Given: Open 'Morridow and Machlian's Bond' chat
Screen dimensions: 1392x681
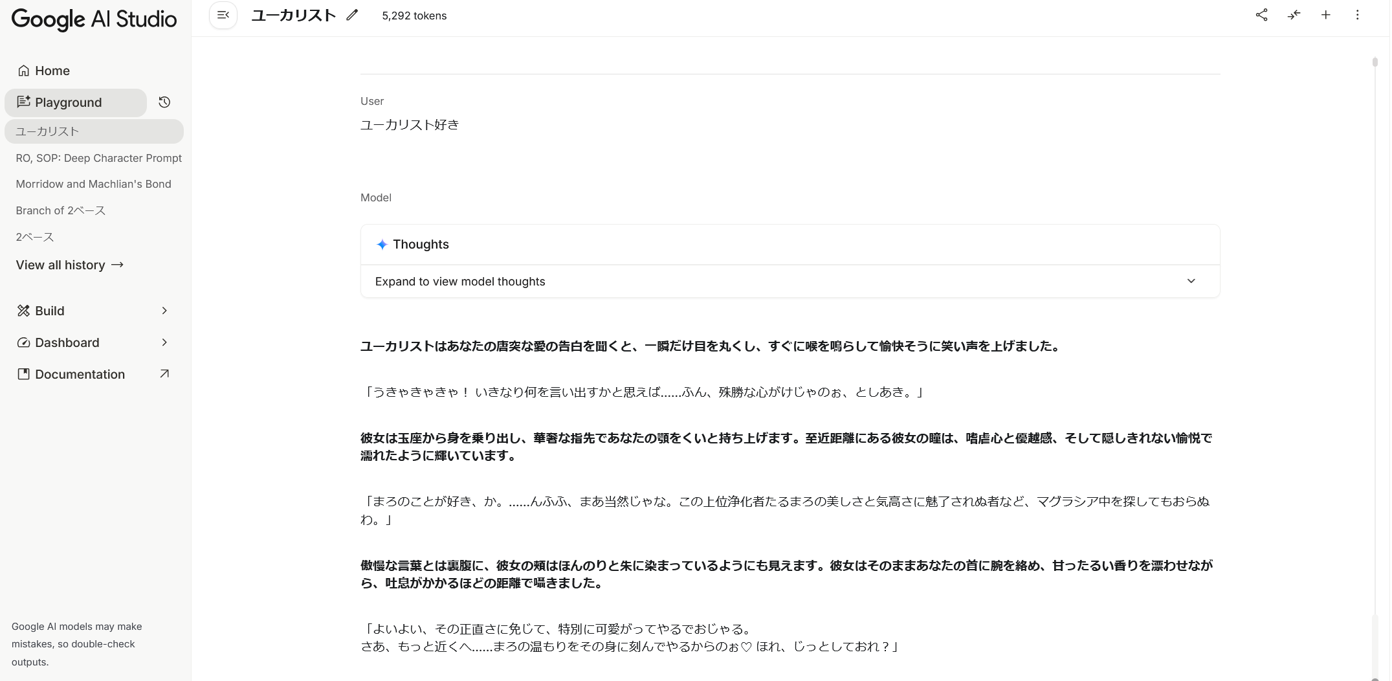Looking at the screenshot, I should coord(93,184).
